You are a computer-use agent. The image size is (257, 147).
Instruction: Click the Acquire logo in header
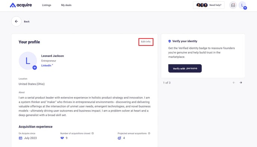21,5
